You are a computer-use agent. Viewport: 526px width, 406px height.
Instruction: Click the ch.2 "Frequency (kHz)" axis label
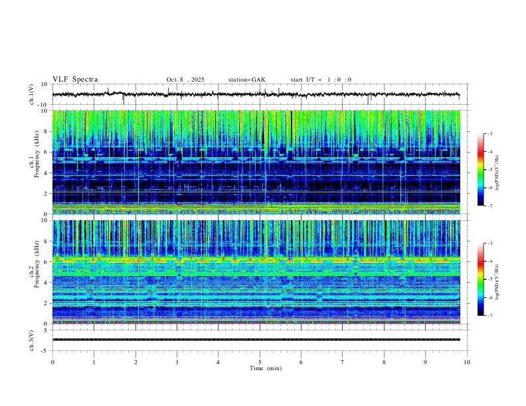point(37,264)
